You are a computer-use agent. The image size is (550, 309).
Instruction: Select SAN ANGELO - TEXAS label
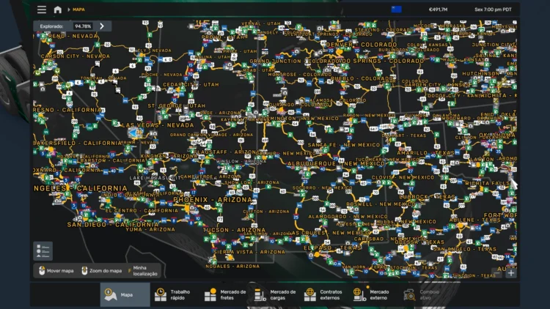465,249
